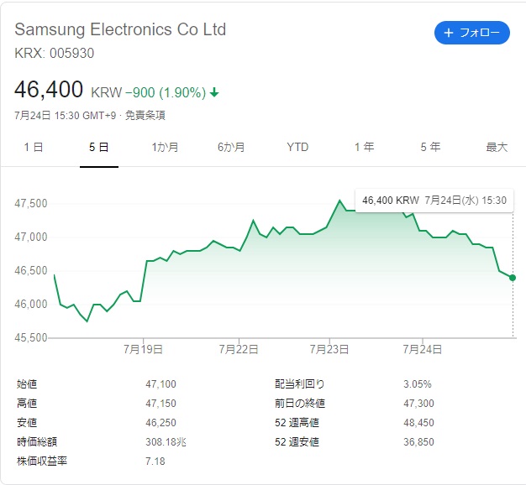Image resolution: width=526 pixels, height=485 pixels.
Task: Show the 5年 chart range
Action: click(430, 147)
